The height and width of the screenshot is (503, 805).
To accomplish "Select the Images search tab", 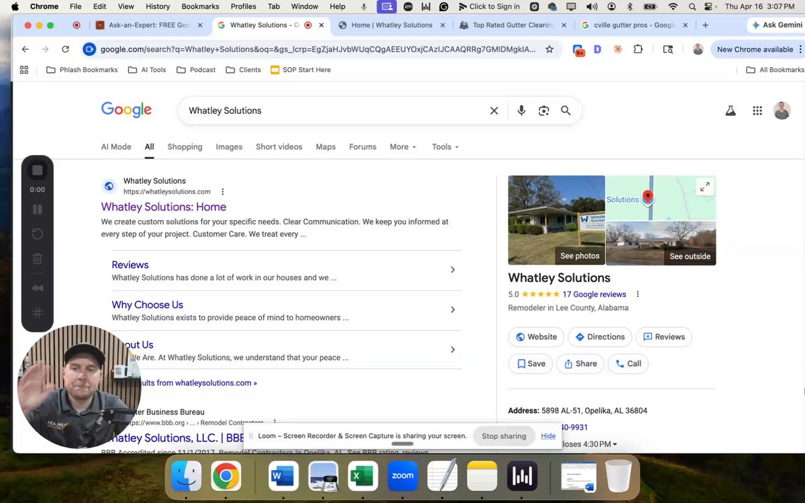I will pyautogui.click(x=229, y=147).
